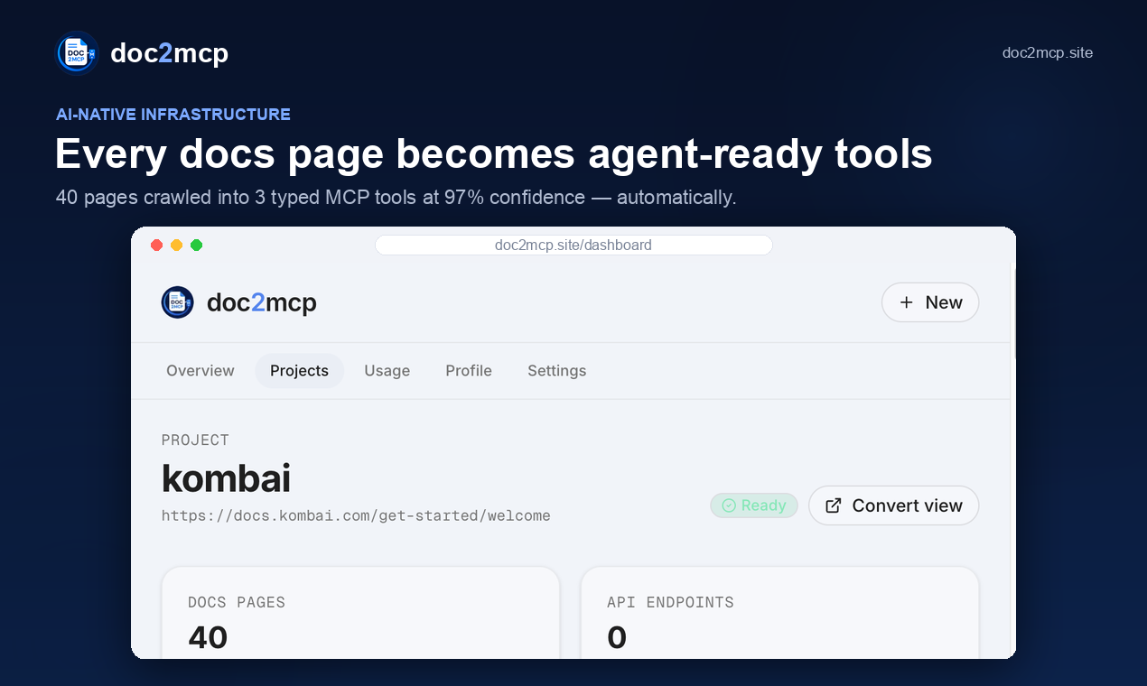Open the Settings tab
1147x686 pixels.
(557, 371)
